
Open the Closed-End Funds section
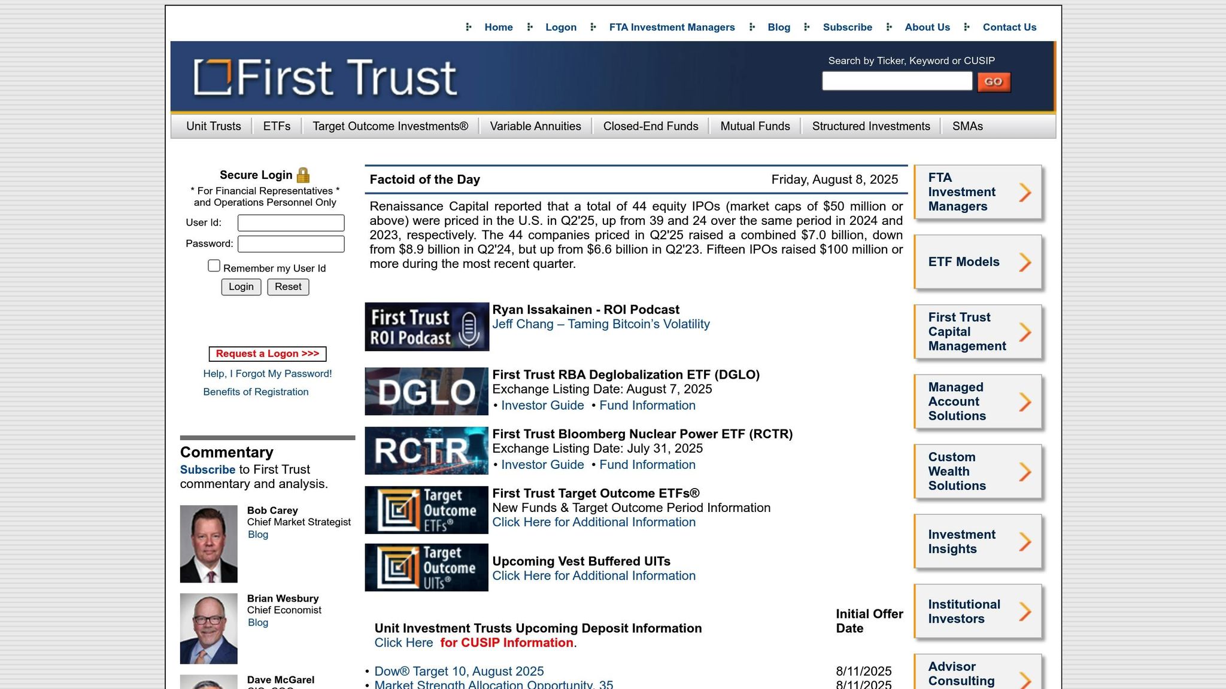(x=651, y=126)
